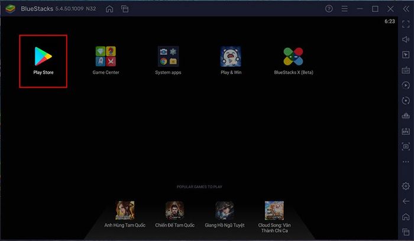Go to BlueStacks home in title bar

(109, 9)
